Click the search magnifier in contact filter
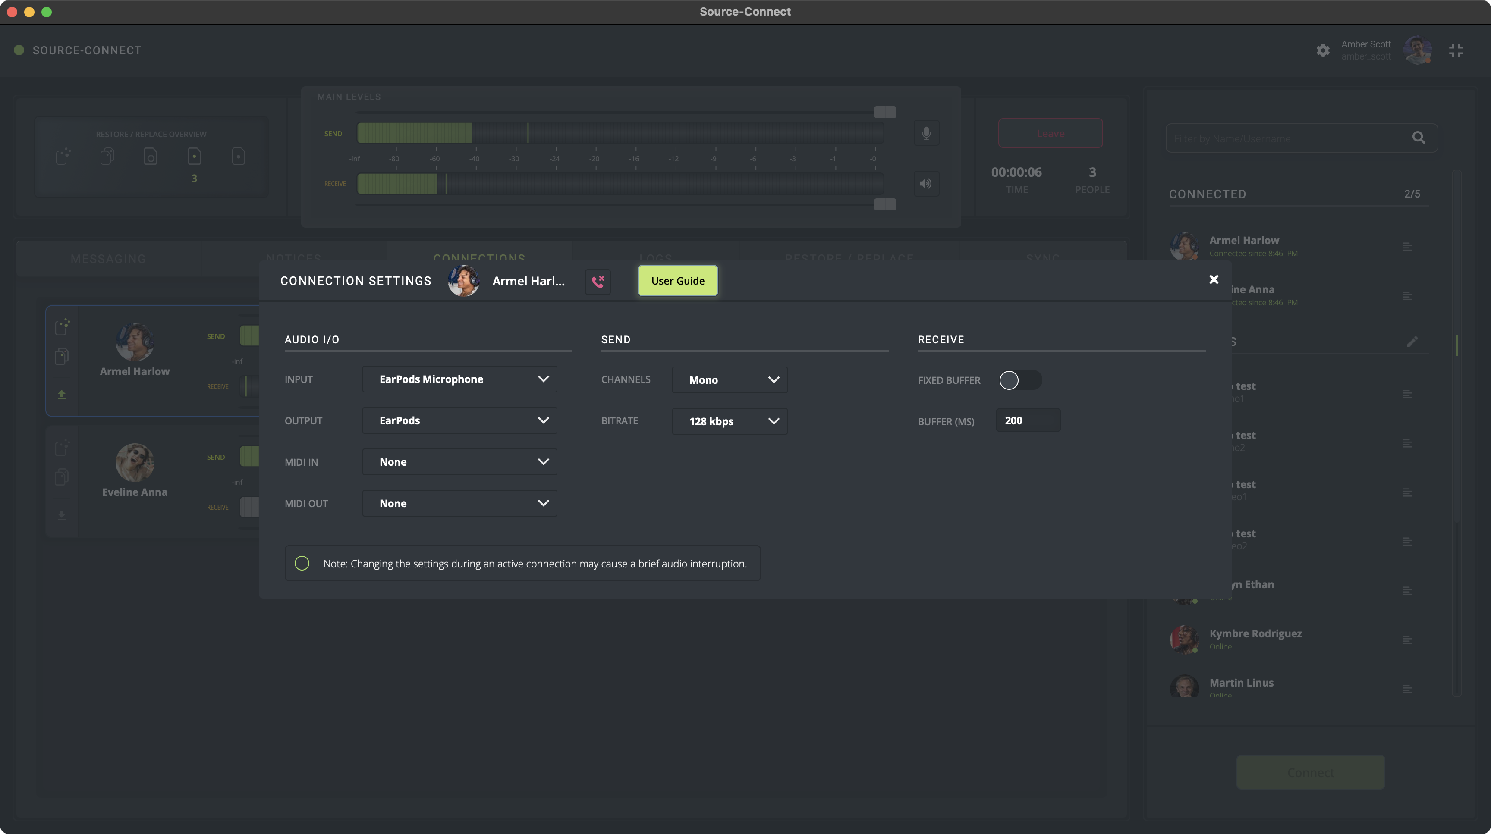Screen dimensions: 1491x834 point(1418,138)
